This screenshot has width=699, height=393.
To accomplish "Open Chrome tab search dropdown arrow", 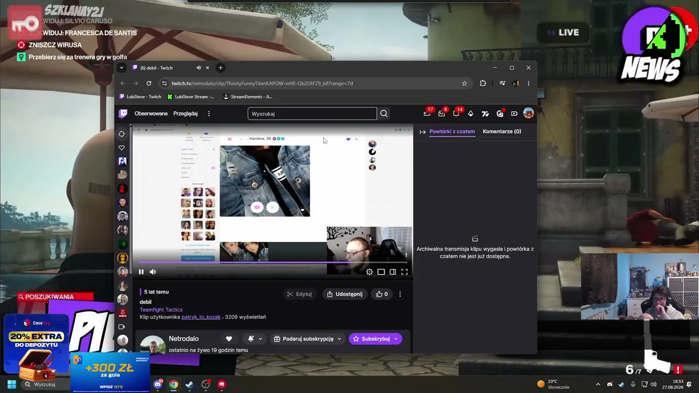I will point(122,68).
